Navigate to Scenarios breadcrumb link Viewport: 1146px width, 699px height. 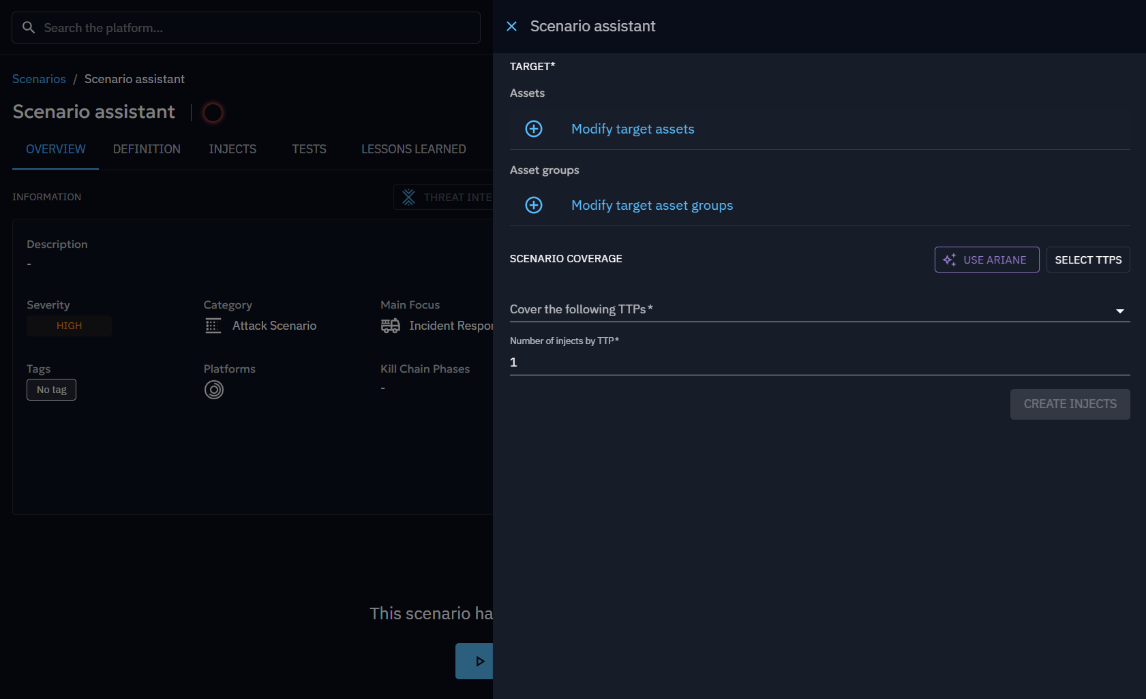[x=39, y=79]
